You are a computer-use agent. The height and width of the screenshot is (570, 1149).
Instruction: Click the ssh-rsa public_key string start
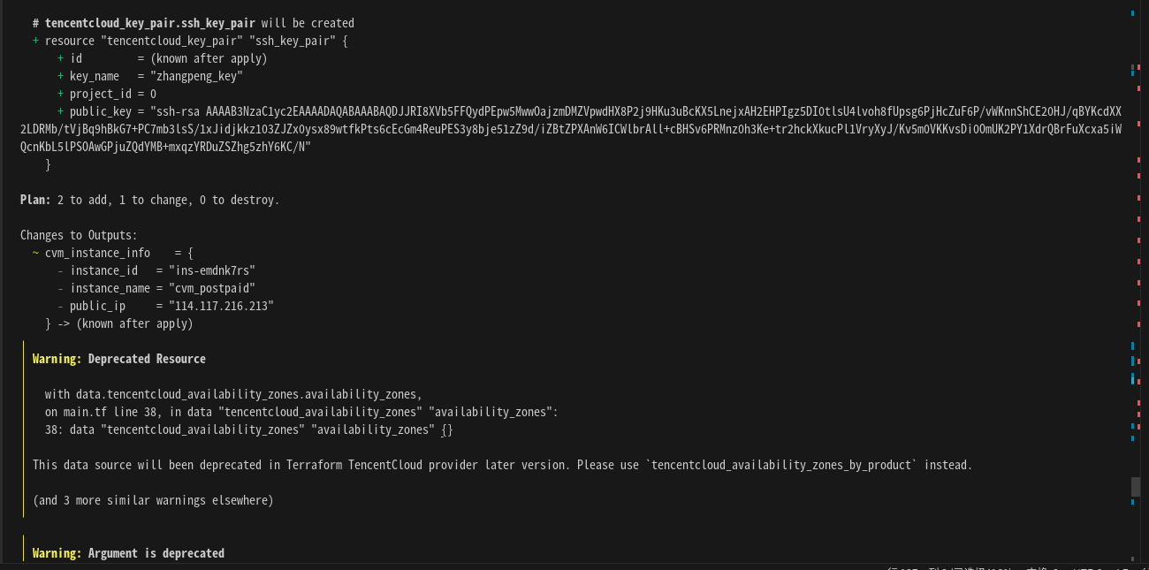pos(180,111)
